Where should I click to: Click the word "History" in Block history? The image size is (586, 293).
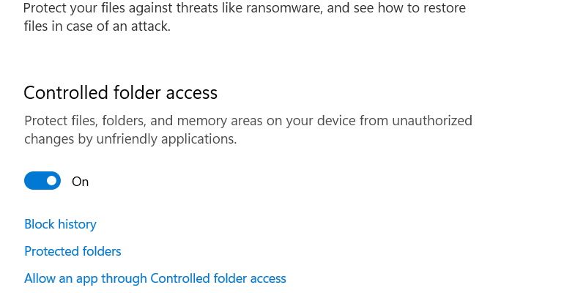(x=78, y=224)
